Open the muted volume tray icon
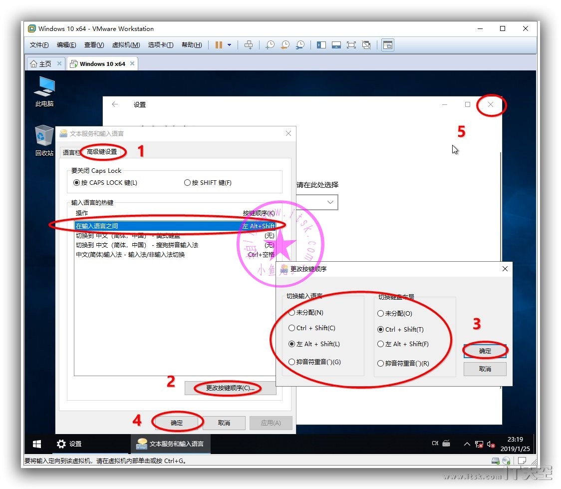 [x=491, y=444]
